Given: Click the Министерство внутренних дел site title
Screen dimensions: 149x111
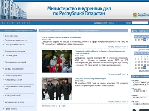Looking at the screenshot, I should (79, 11).
